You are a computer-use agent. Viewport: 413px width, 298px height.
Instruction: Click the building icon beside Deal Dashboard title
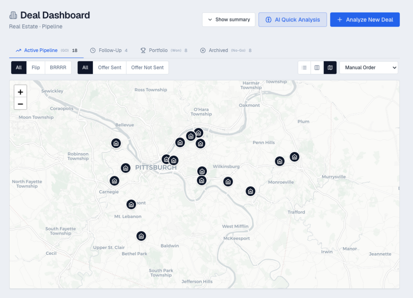[x=13, y=15]
